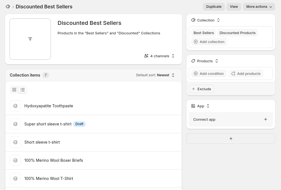Screen dimensions: 281x190
Task: Click plus icon on Connect app row
Action: click(266, 119)
